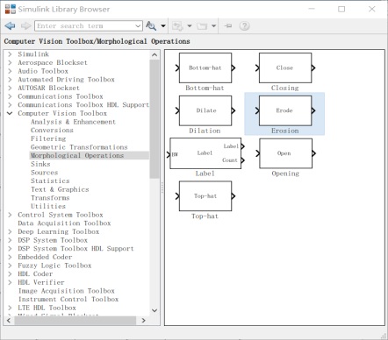Select the HDL Verifier item
Image resolution: width=388 pixels, height=340 pixels.
[41, 282]
